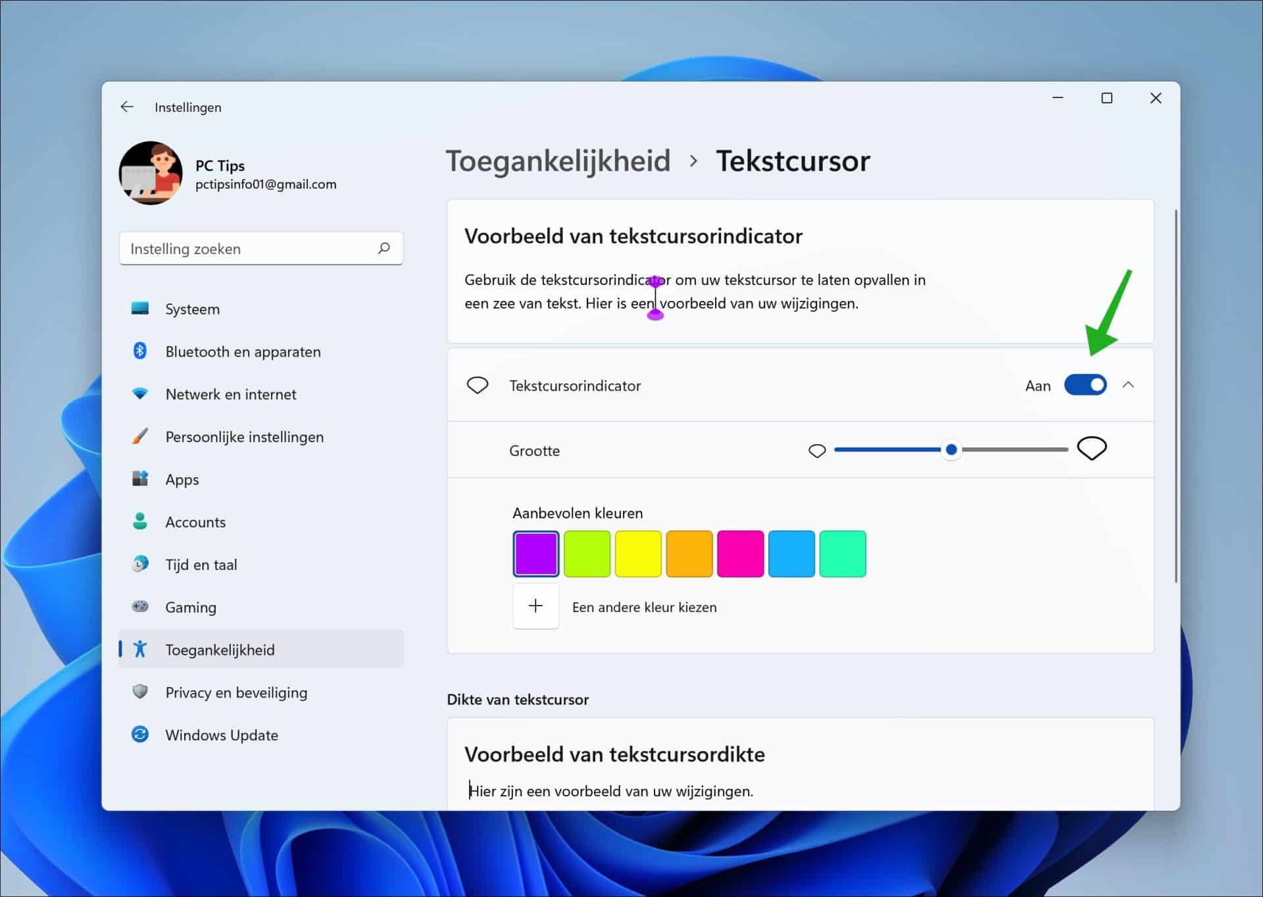This screenshot has width=1263, height=897.
Task: Disable the text cursor indicator switch
Action: [x=1085, y=385]
